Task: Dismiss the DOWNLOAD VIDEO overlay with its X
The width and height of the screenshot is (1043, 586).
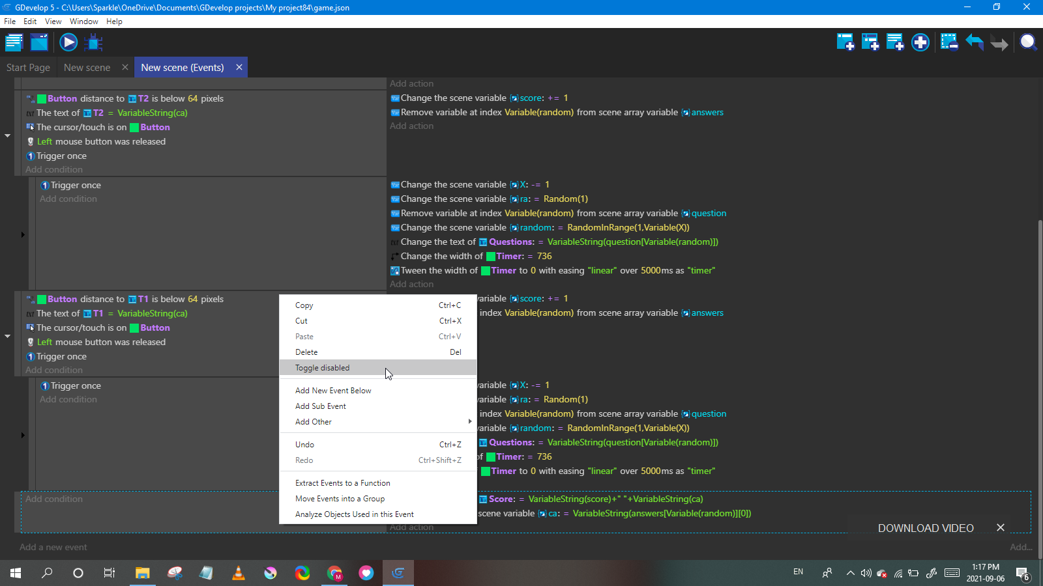Action: click(x=1001, y=527)
